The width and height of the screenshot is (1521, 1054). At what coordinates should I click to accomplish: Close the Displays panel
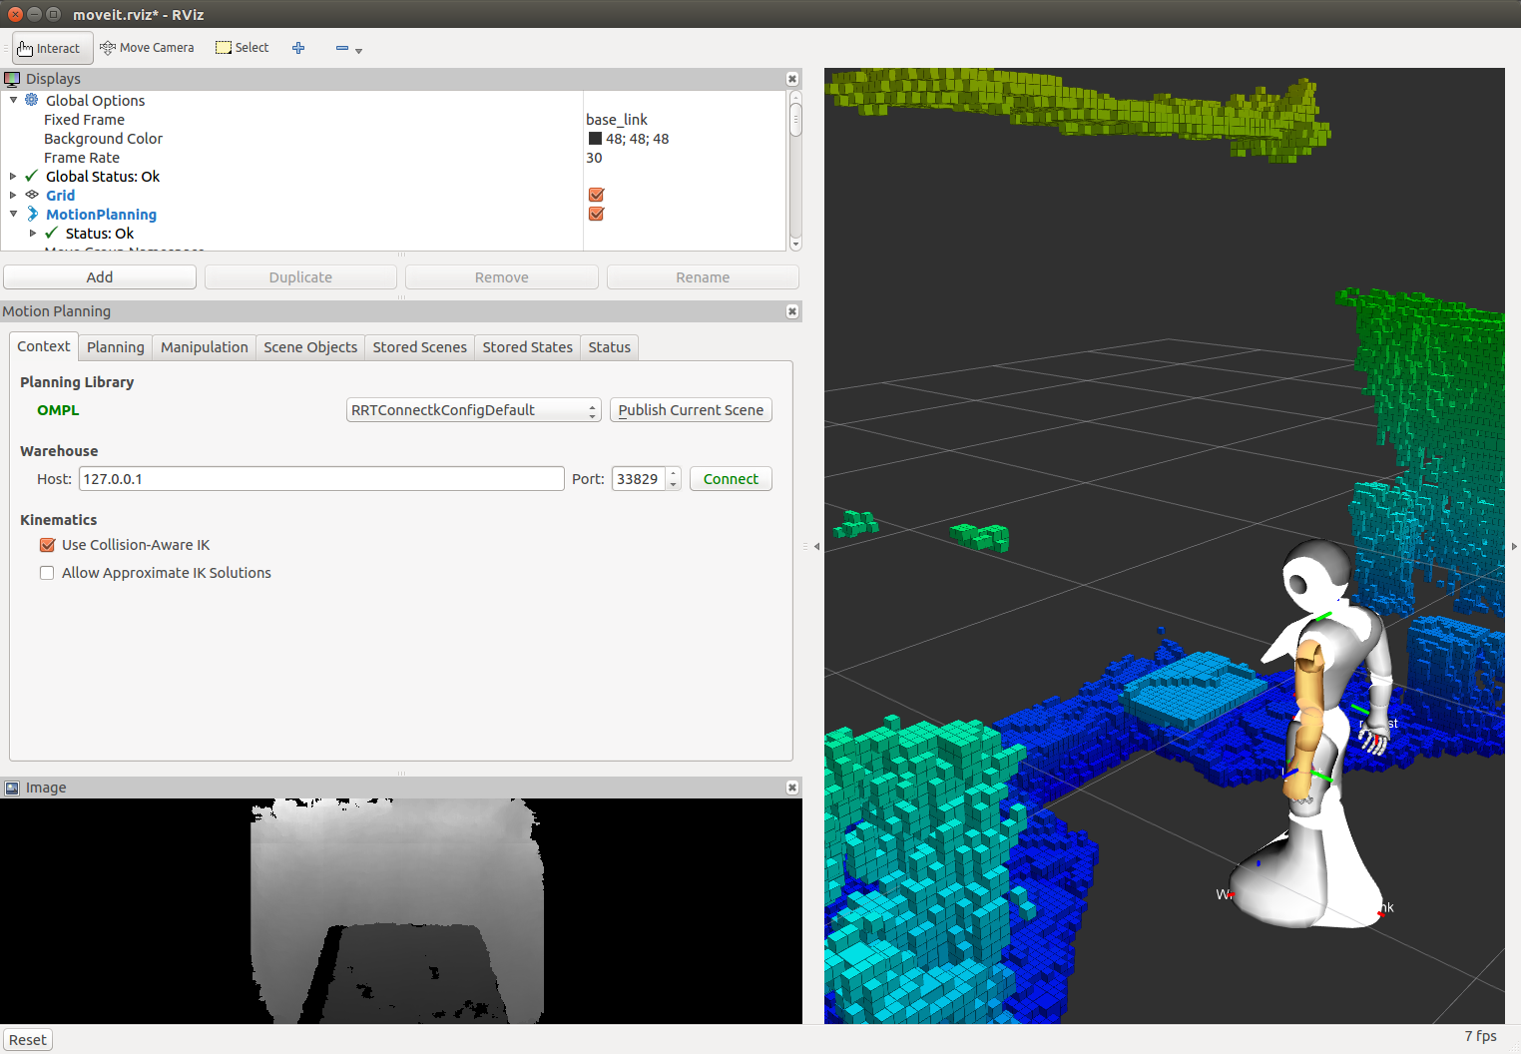792,79
